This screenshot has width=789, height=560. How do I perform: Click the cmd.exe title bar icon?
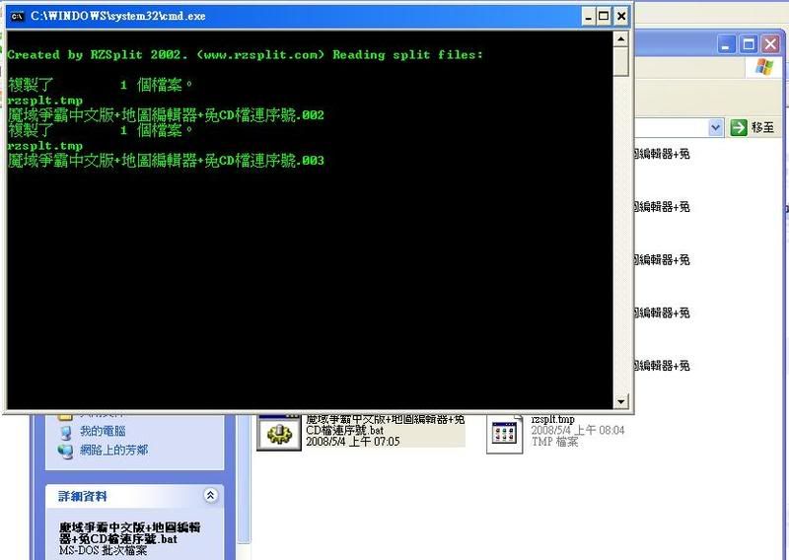click(17, 16)
